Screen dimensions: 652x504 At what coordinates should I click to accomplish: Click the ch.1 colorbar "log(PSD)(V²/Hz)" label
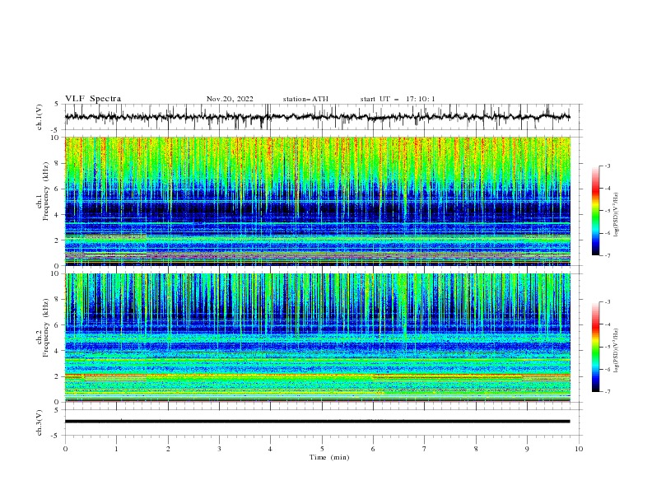coord(617,215)
